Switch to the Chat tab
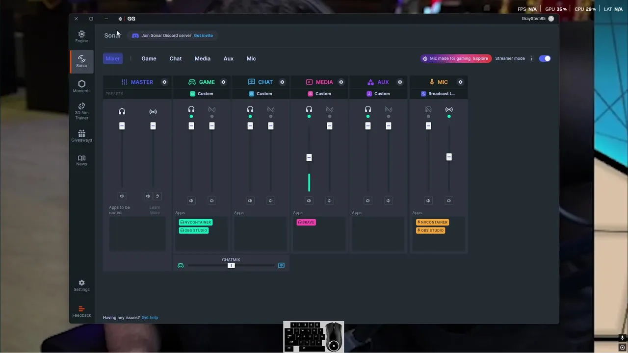 pos(175,58)
